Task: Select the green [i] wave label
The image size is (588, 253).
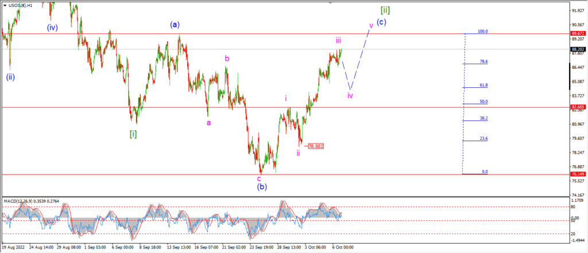Action: tap(133, 134)
